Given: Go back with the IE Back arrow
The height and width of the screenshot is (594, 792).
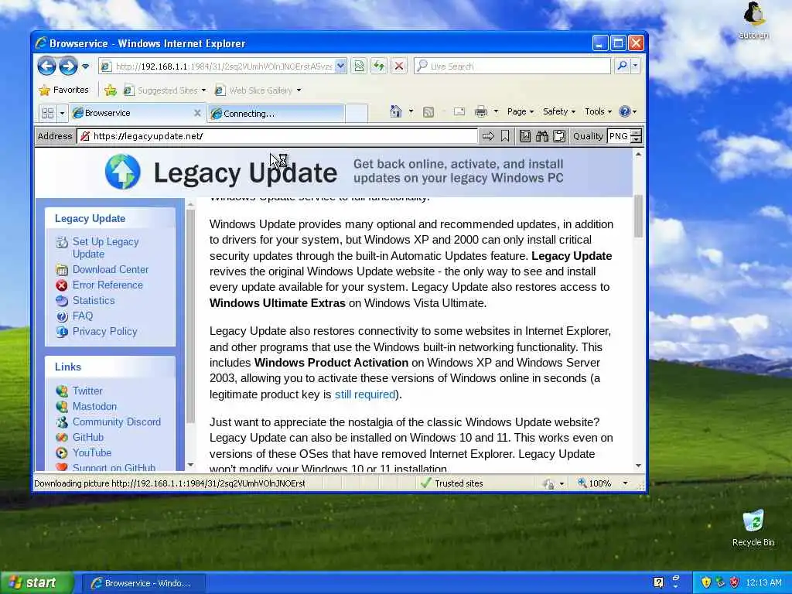Looking at the screenshot, I should 46,66.
